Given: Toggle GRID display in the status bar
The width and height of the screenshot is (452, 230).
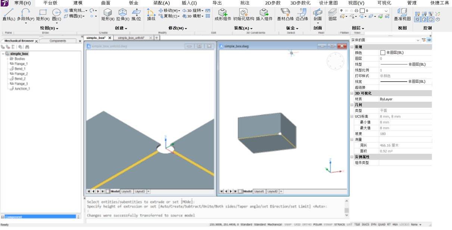Looking at the screenshot, I should tap(297, 225).
